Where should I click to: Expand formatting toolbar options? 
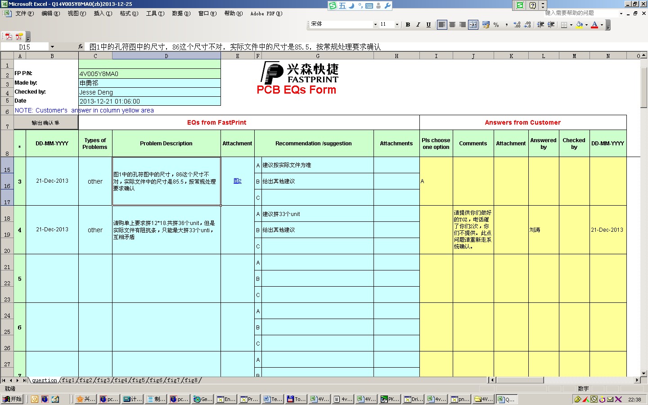608,26
